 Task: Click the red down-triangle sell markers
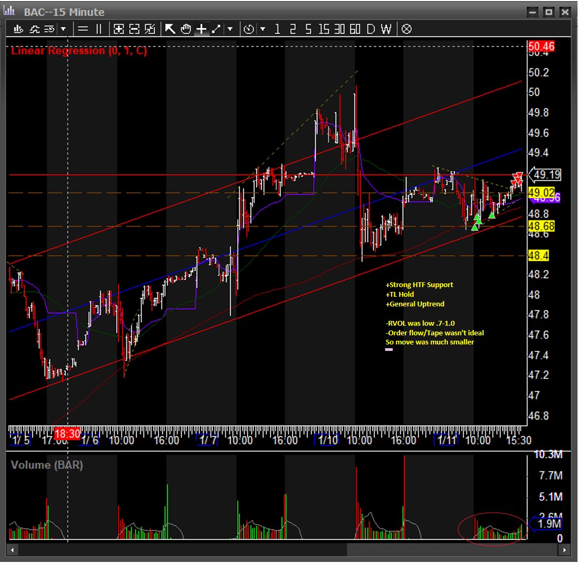pos(517,179)
